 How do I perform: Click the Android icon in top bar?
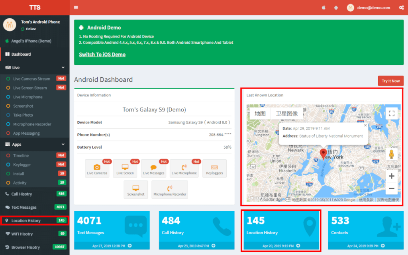point(336,8)
